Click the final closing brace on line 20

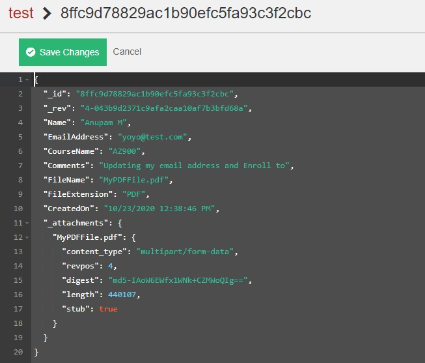tap(36, 353)
